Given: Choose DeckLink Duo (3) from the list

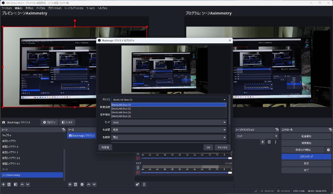Looking at the screenshot, I should pos(169,113).
